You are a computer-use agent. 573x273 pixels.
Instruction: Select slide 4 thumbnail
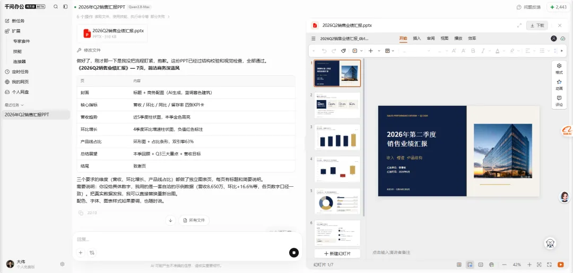[337, 169]
